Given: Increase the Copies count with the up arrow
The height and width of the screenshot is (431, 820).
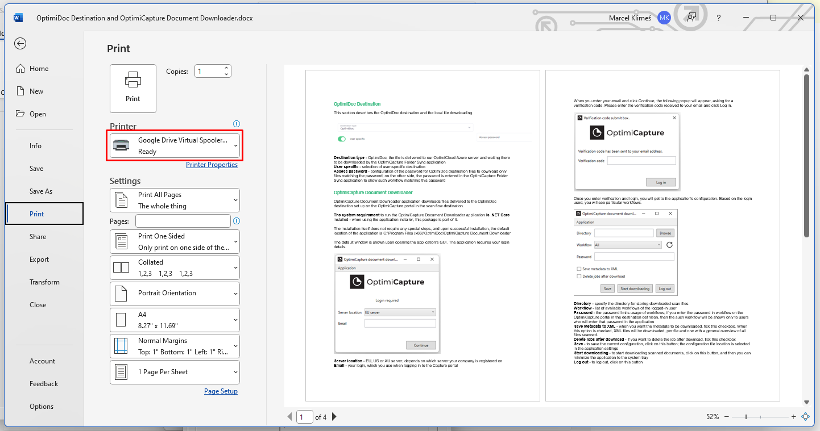Looking at the screenshot, I should (x=226, y=68).
